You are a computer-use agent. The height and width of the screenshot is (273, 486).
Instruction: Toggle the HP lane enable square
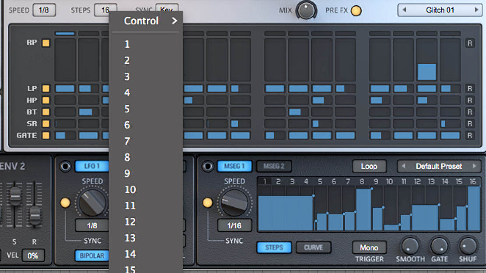[46, 100]
